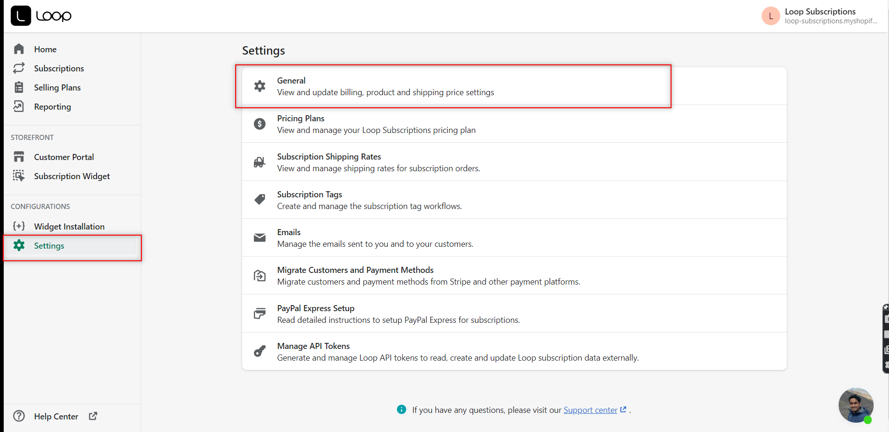The width and height of the screenshot is (889, 432).
Task: Open the Home house icon
Action: 19,49
